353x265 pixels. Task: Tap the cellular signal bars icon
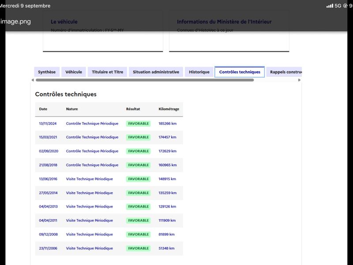pyautogui.click(x=330, y=6)
